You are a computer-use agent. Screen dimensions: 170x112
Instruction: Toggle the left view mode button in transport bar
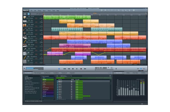138,69
